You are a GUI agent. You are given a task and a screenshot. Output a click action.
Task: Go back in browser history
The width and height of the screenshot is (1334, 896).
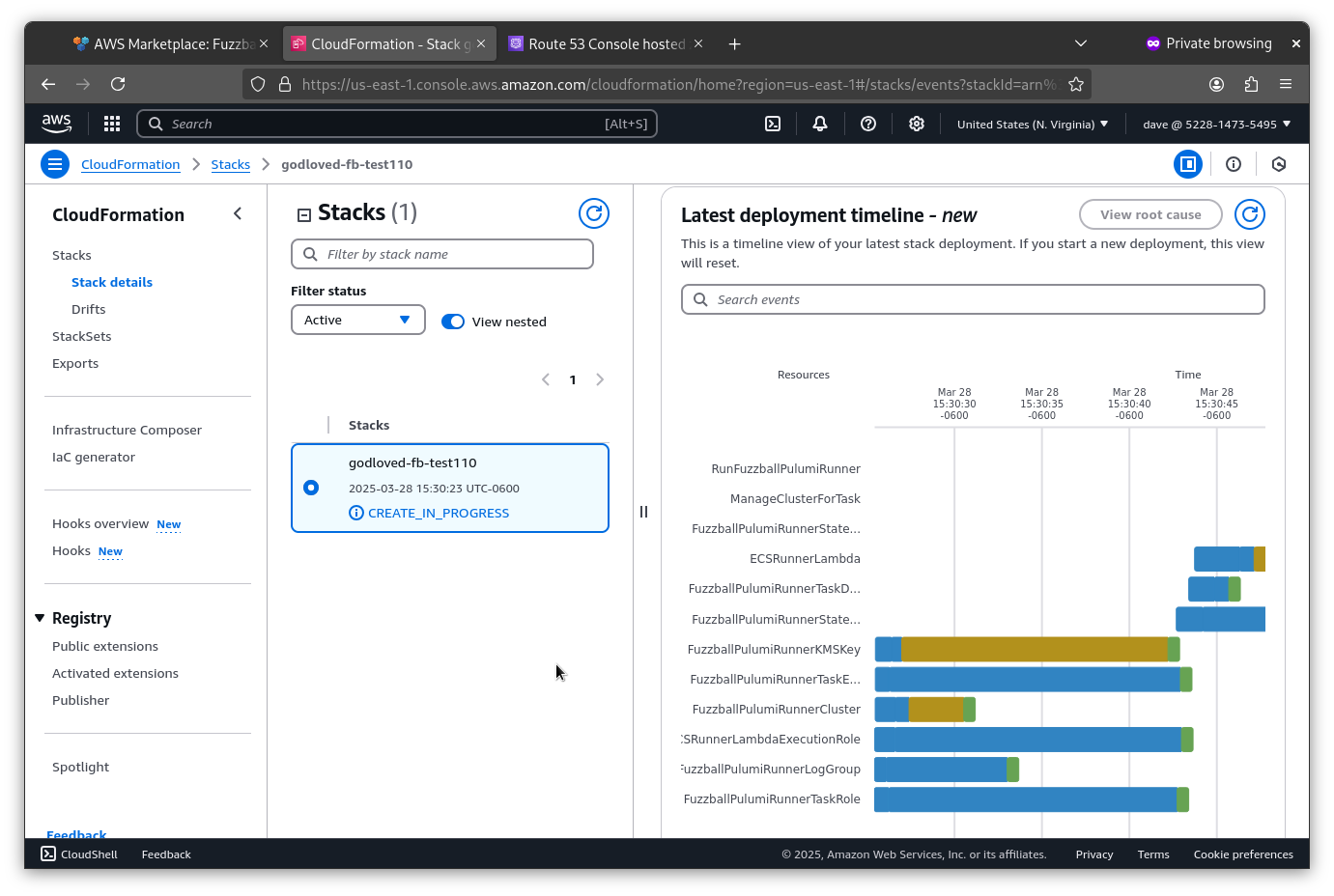pyautogui.click(x=48, y=84)
